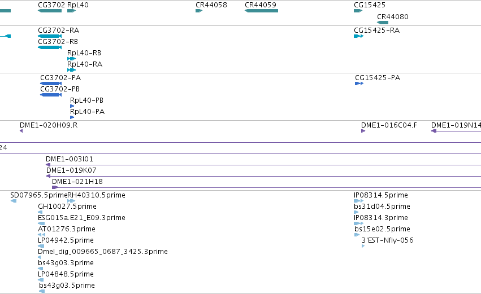Select the CG3702-PB protein feature bar

point(51,95)
